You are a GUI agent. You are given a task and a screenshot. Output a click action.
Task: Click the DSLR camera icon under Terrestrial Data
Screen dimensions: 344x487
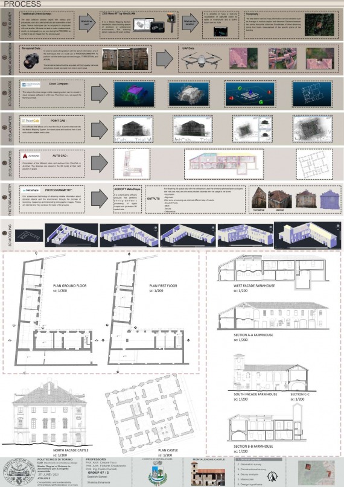[31, 61]
